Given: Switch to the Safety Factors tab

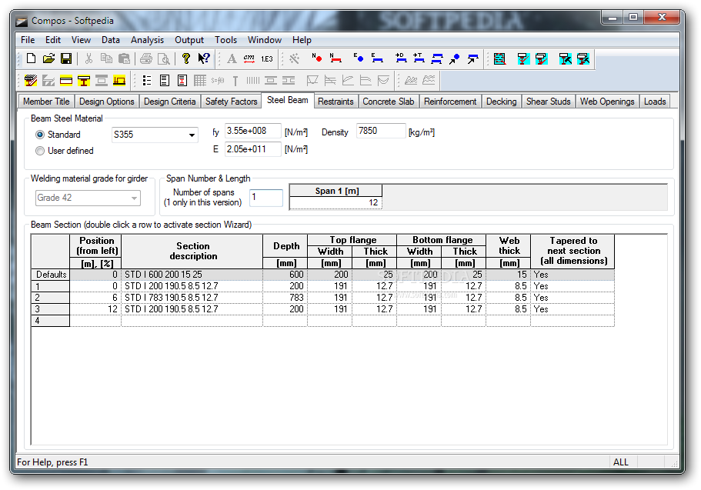Looking at the screenshot, I should [x=231, y=102].
